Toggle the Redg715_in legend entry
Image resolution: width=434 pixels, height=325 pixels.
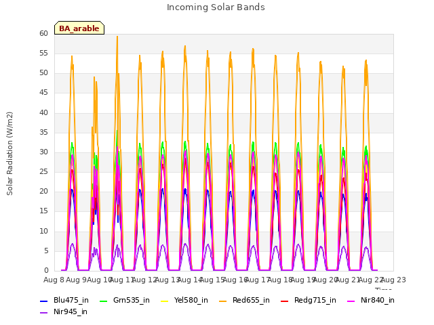309,301
